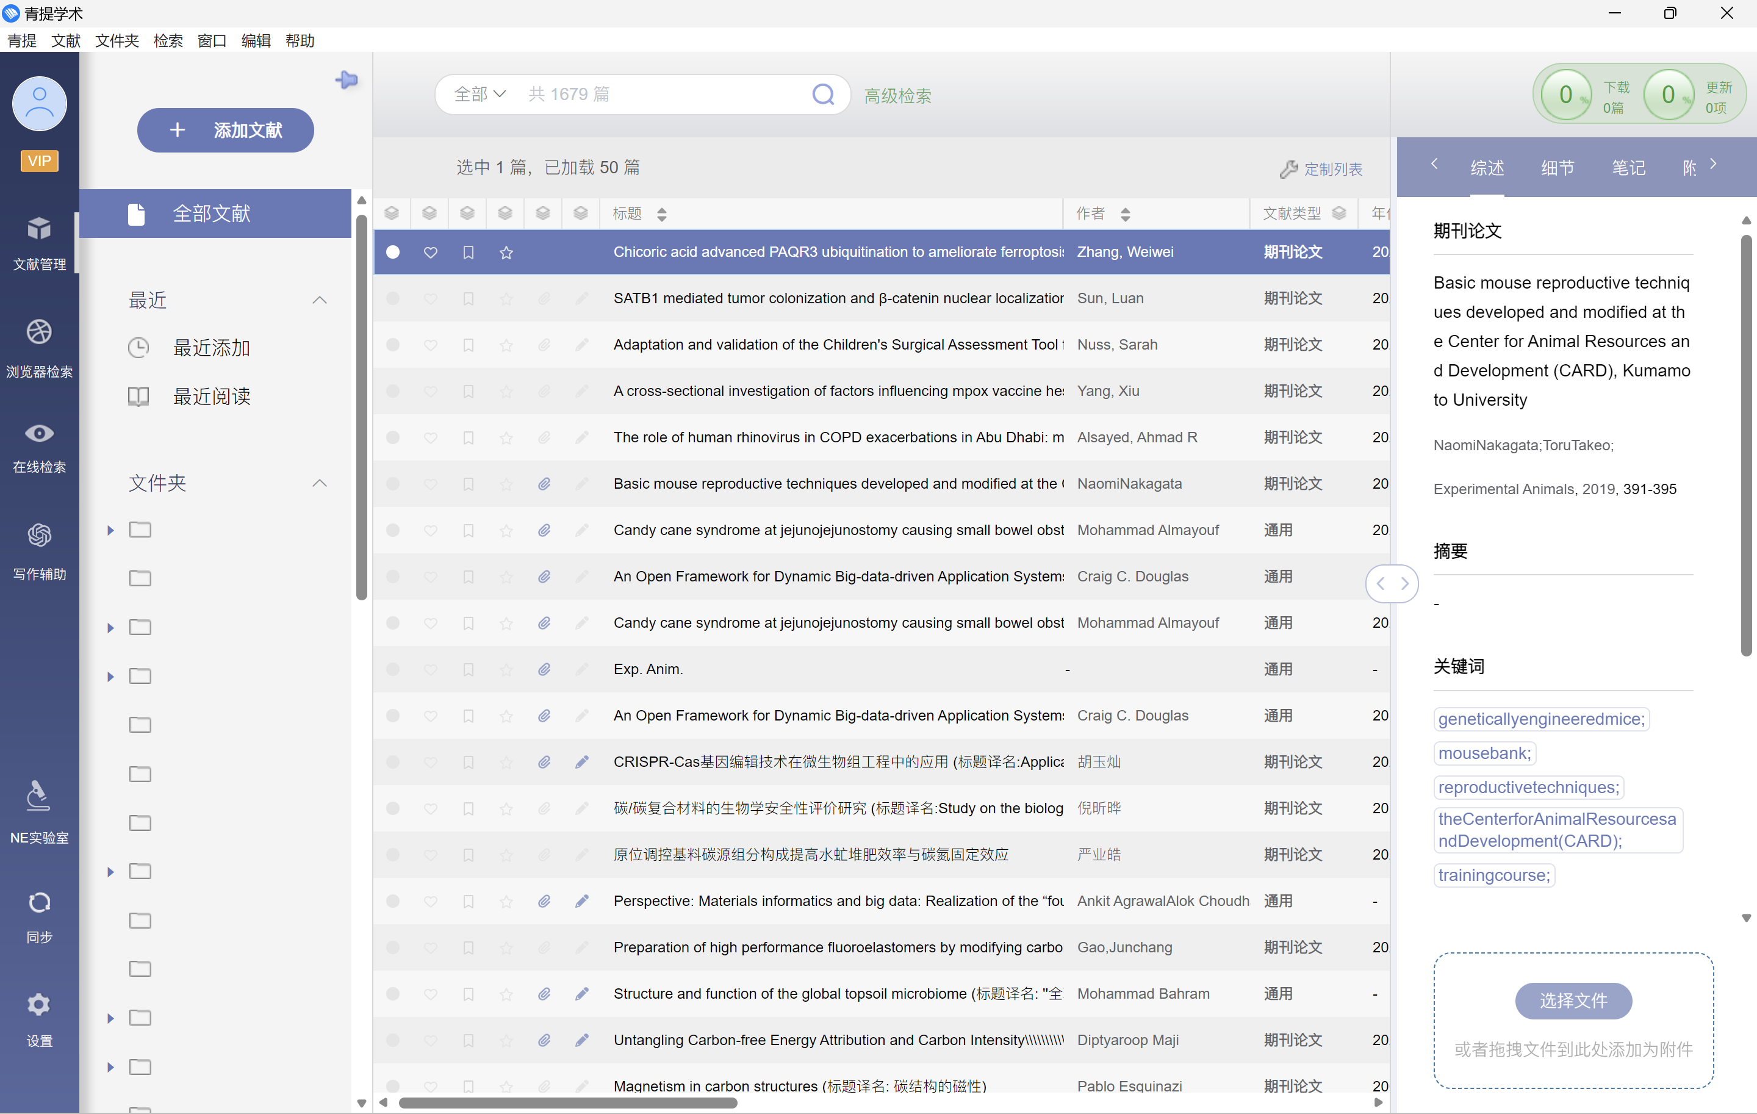
Task: Toggle star on Chicoric acid row
Action: pos(506,253)
